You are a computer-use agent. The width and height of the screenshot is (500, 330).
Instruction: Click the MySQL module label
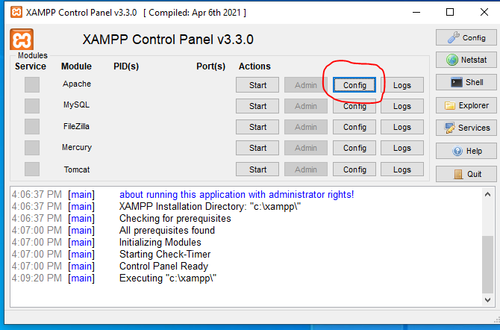77,105
